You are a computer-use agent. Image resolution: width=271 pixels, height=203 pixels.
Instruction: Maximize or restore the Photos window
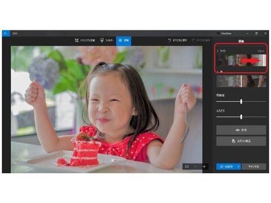pyautogui.click(x=256, y=33)
